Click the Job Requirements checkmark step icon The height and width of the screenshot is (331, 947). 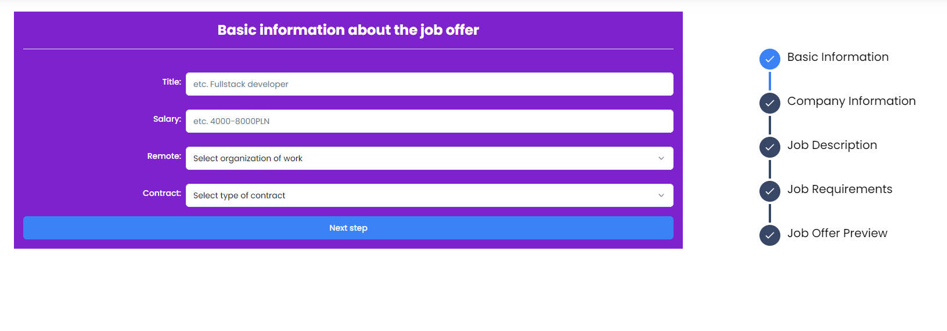tap(769, 191)
